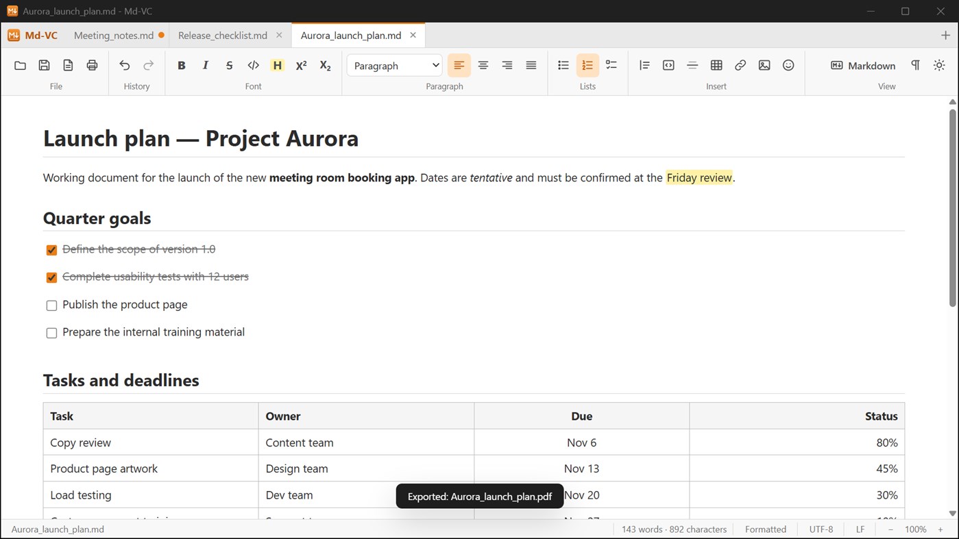Close the Release_checklist.md tab
959x539 pixels.
coord(279,36)
